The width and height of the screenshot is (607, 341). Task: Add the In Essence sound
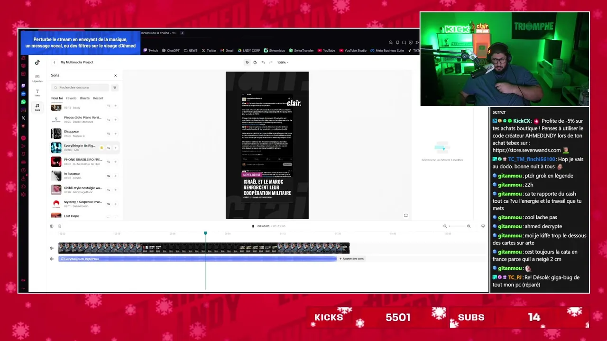click(115, 176)
